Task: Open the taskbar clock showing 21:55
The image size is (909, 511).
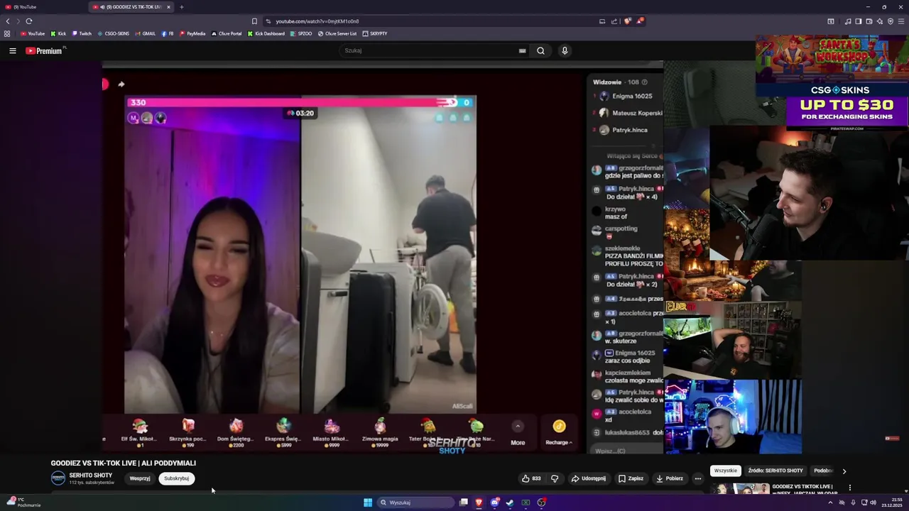Action: [892, 502]
